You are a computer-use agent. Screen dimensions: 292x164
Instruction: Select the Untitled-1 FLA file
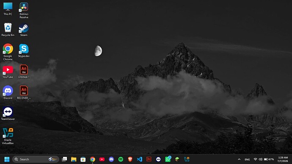pyautogui.click(x=24, y=72)
